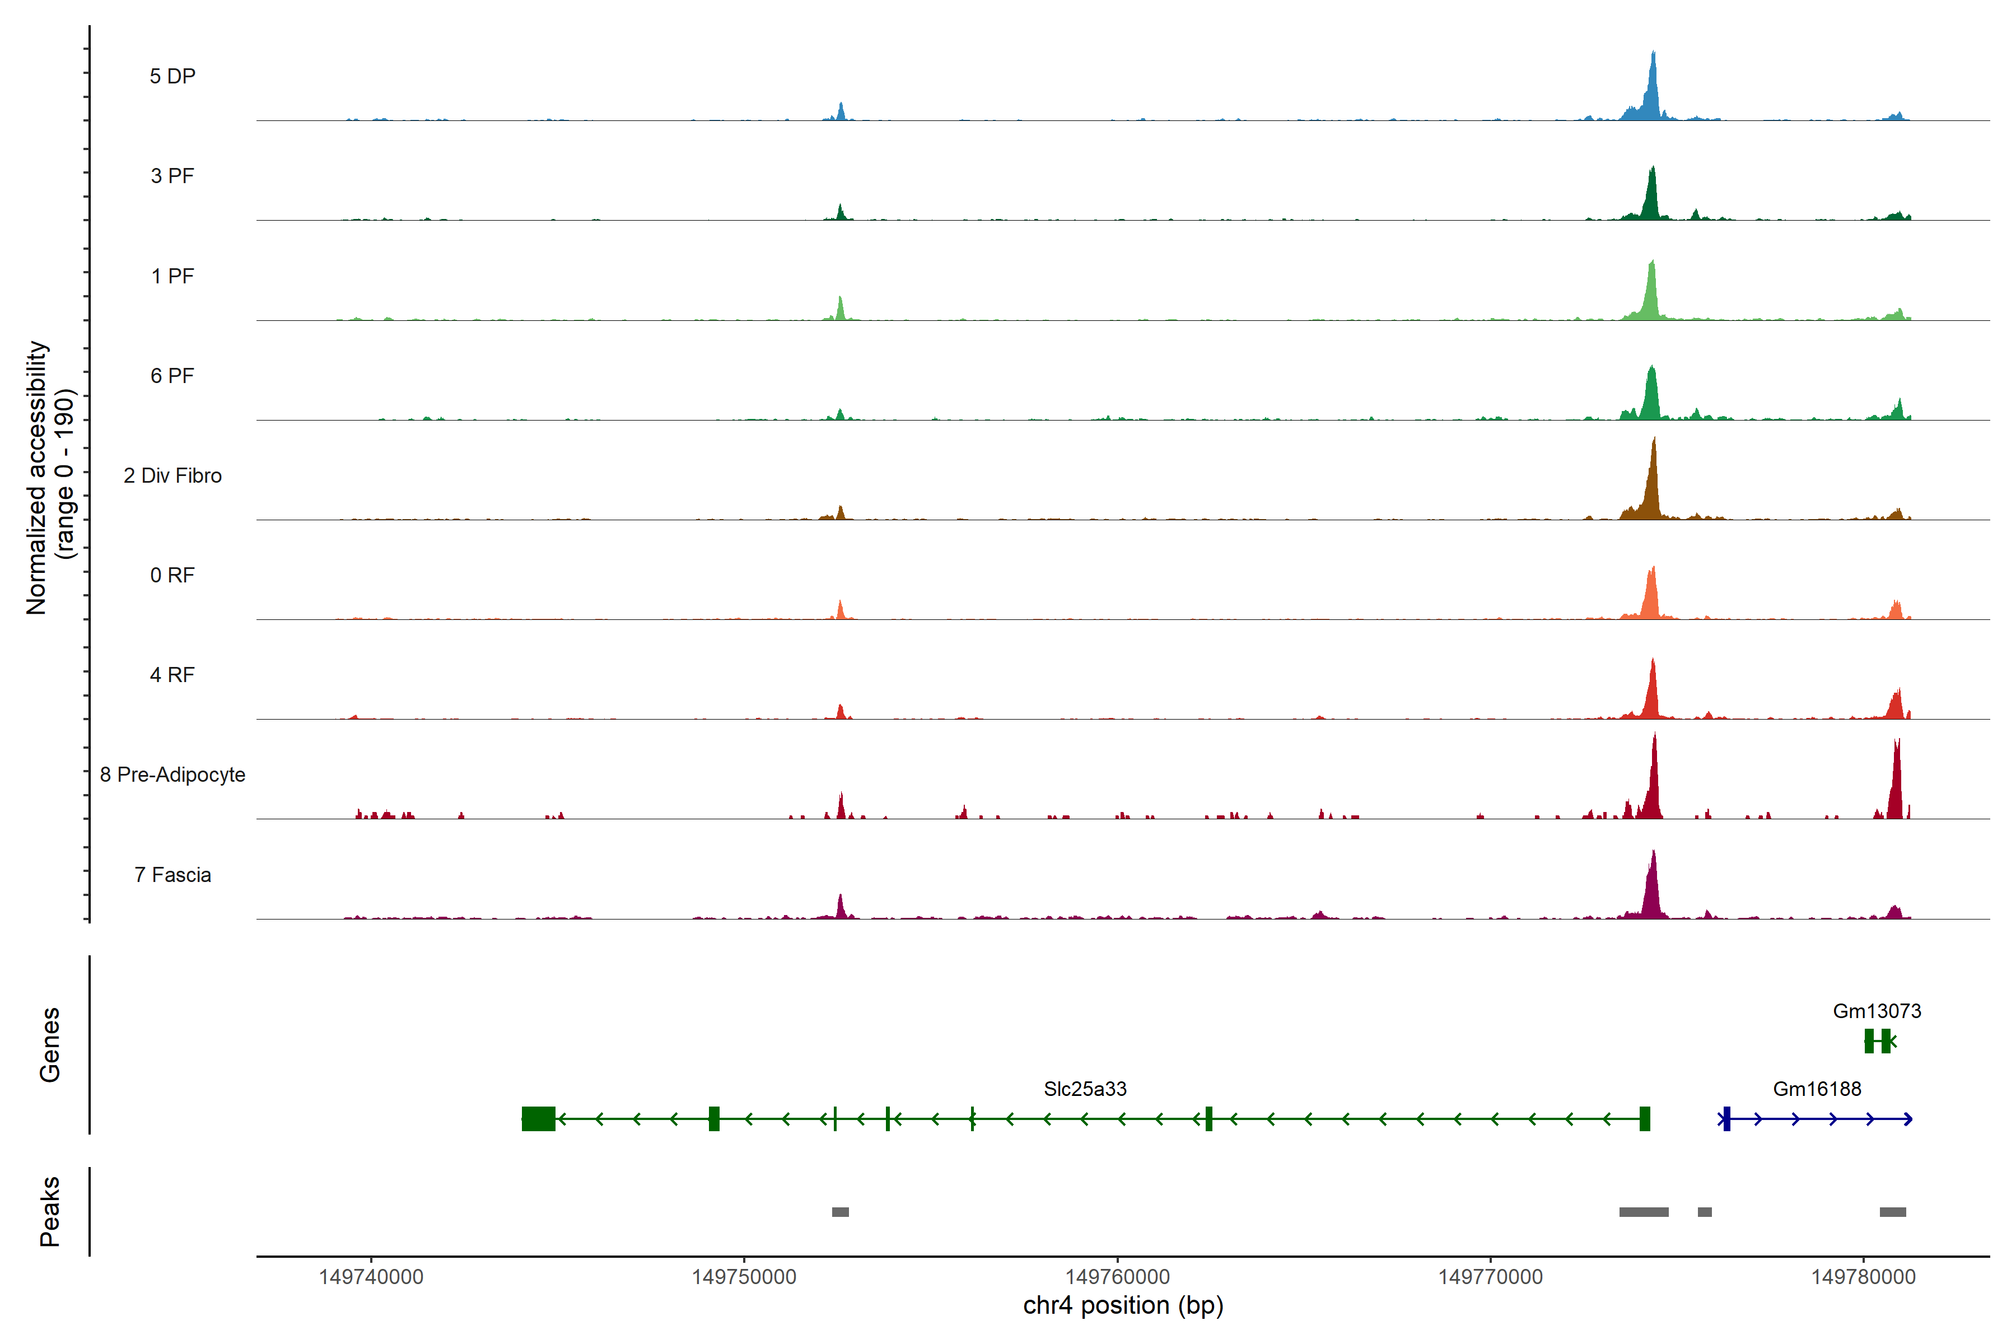Click the widest gray peak bar

(1643, 1212)
